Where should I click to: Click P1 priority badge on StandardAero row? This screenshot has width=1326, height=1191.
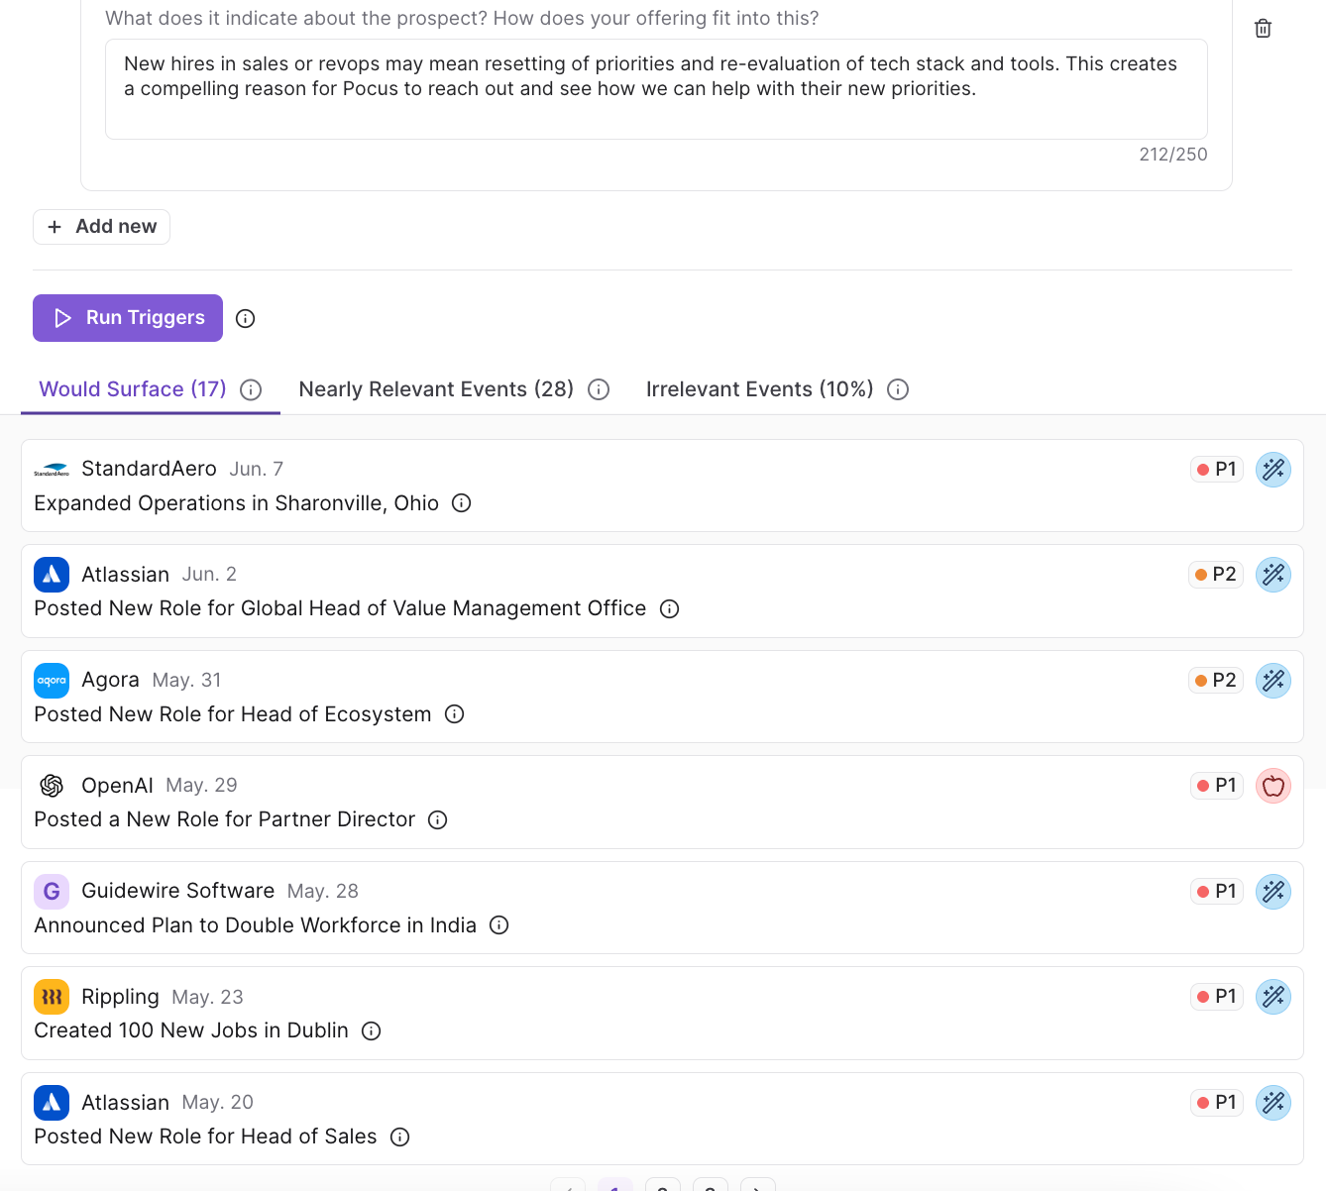1217,469
